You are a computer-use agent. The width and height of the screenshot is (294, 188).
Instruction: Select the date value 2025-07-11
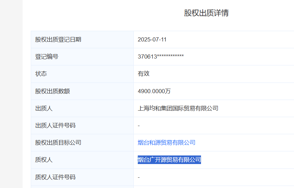click(x=152, y=39)
